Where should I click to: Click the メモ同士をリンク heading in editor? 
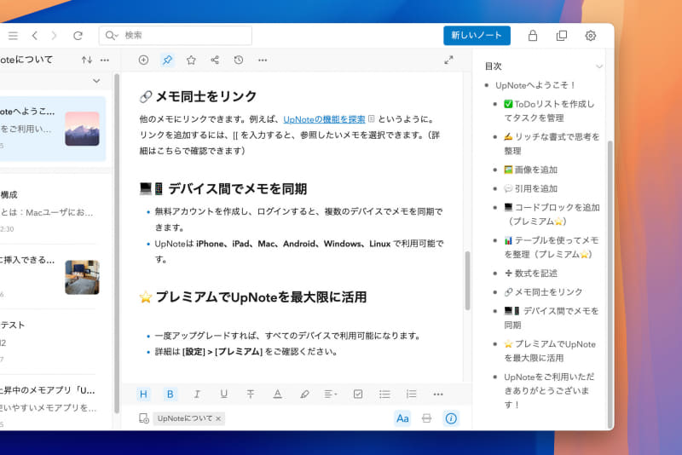click(198, 96)
